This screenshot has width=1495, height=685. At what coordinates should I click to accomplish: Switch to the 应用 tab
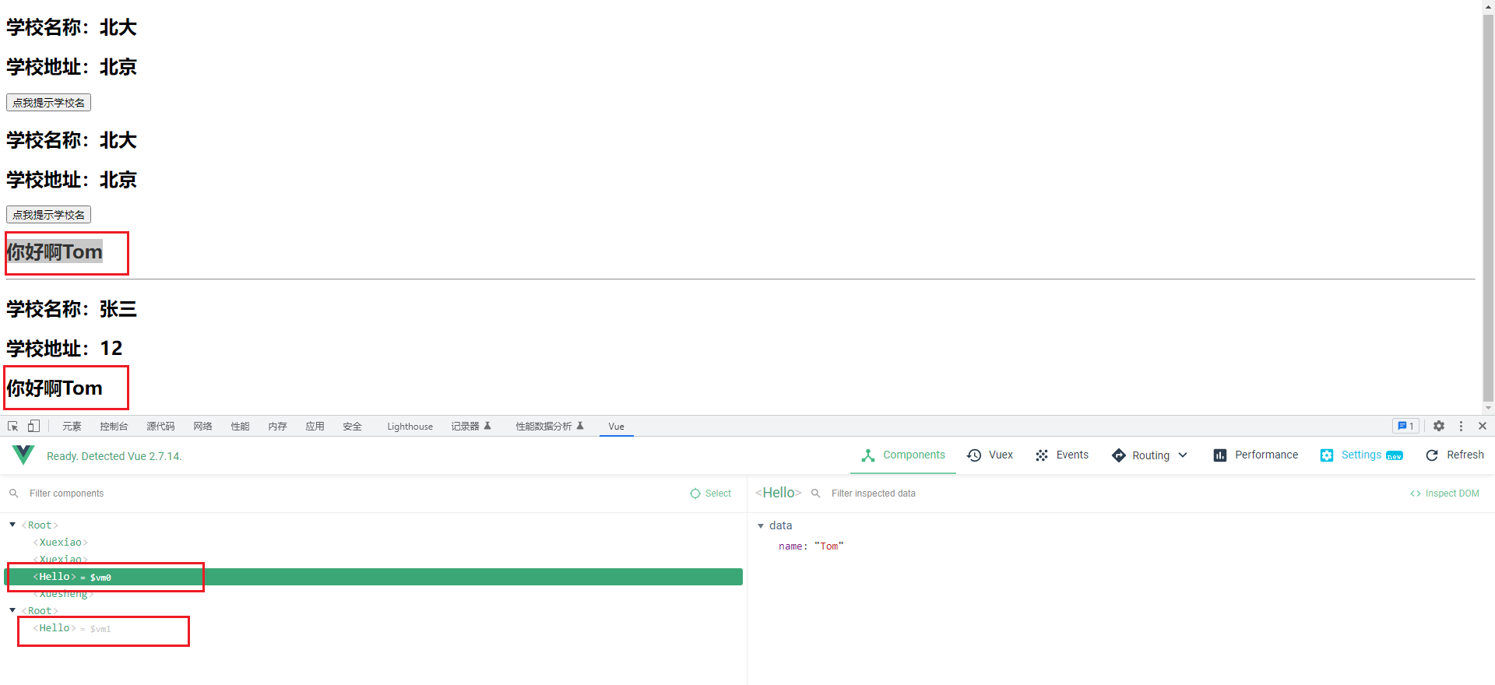point(315,427)
